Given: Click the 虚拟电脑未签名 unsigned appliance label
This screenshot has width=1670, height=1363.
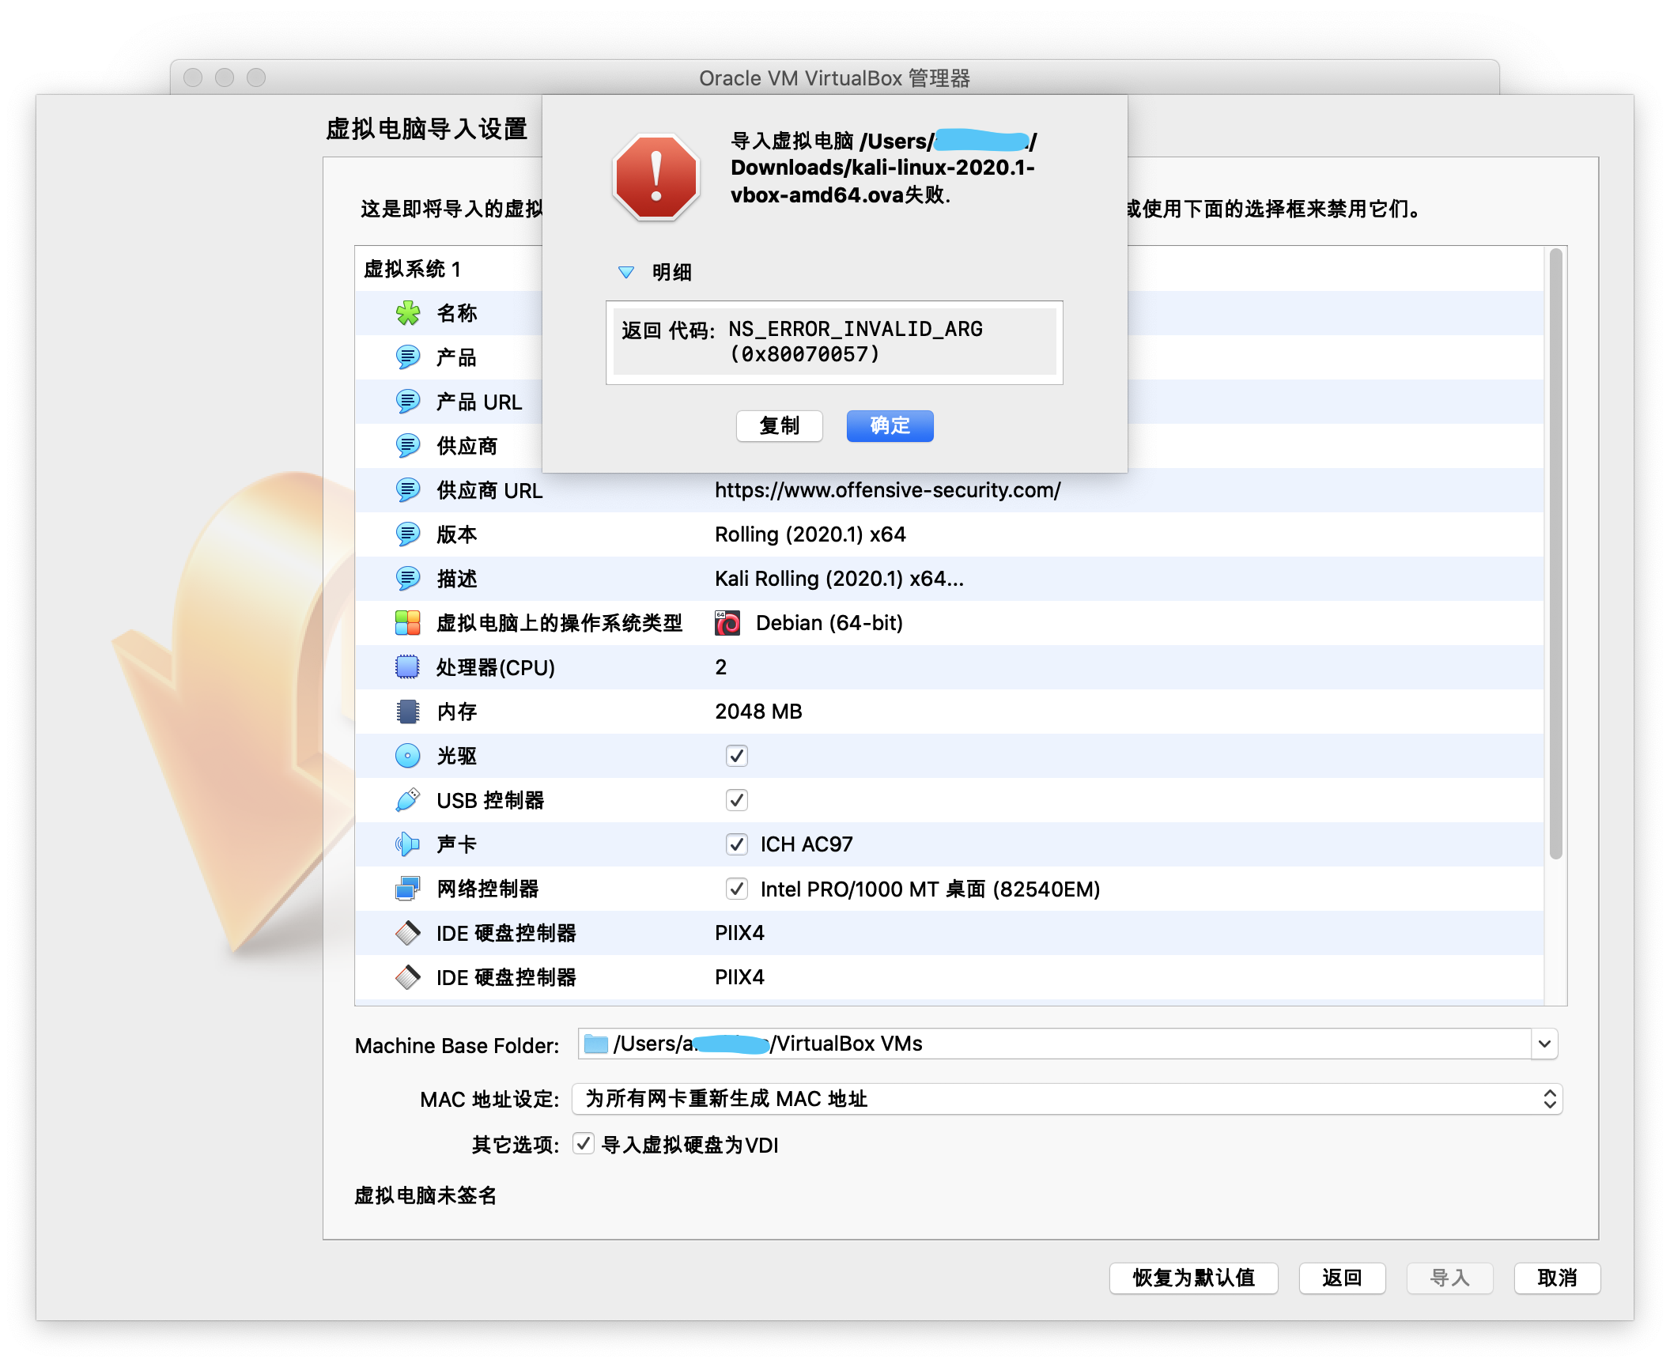Looking at the screenshot, I should pos(425,1195).
